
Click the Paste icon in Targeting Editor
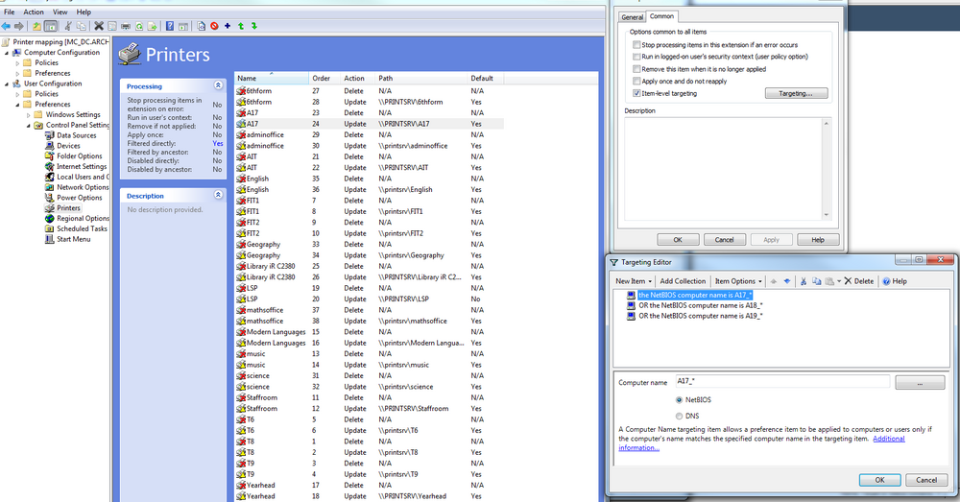coord(829,281)
